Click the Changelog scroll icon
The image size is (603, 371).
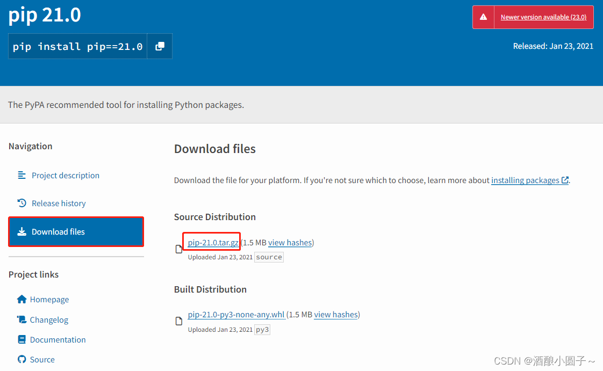click(21, 319)
